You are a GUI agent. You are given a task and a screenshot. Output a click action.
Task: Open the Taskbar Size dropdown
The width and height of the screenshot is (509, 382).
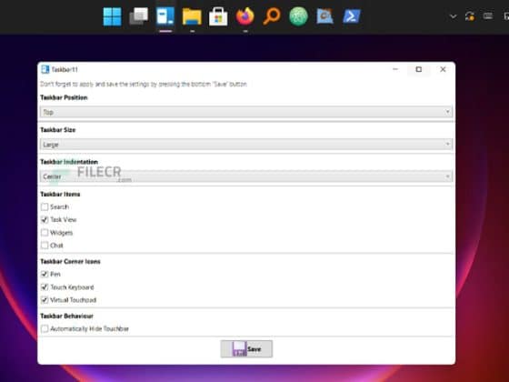(x=246, y=145)
